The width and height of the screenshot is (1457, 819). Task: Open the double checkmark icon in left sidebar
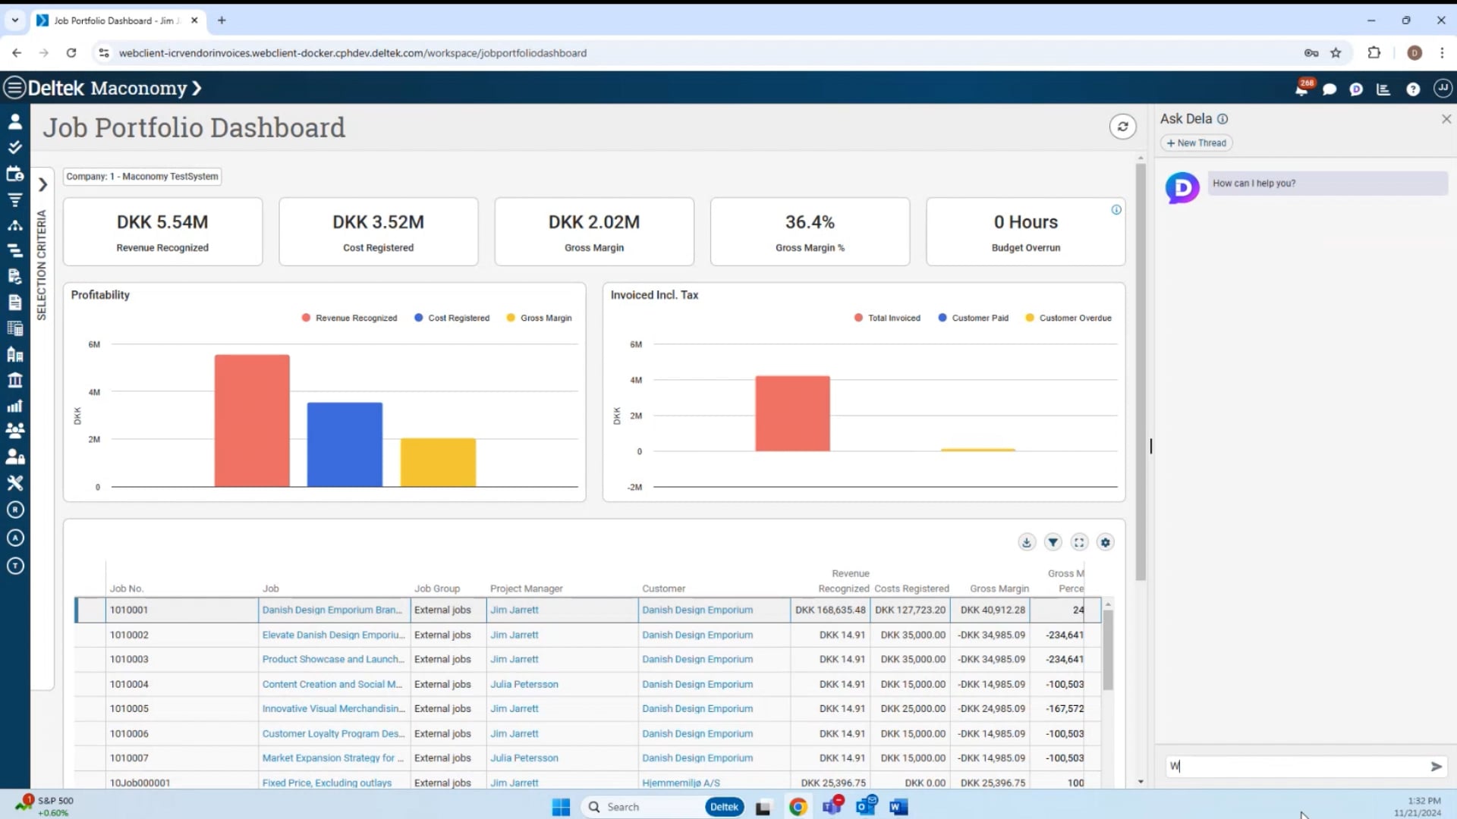(x=14, y=147)
